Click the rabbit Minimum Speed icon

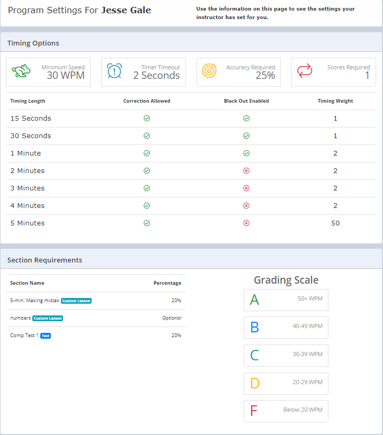[21, 71]
